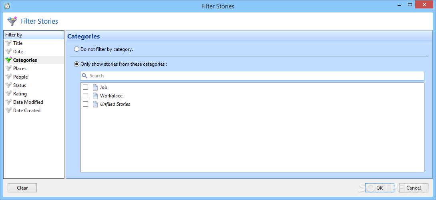Screen dimensions: 436x200
Task: Check the Unfiled Stories checkbox
Action: click(86, 104)
